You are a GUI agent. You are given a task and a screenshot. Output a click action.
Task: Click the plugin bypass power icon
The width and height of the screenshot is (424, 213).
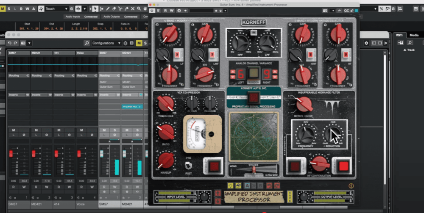coord(152,11)
